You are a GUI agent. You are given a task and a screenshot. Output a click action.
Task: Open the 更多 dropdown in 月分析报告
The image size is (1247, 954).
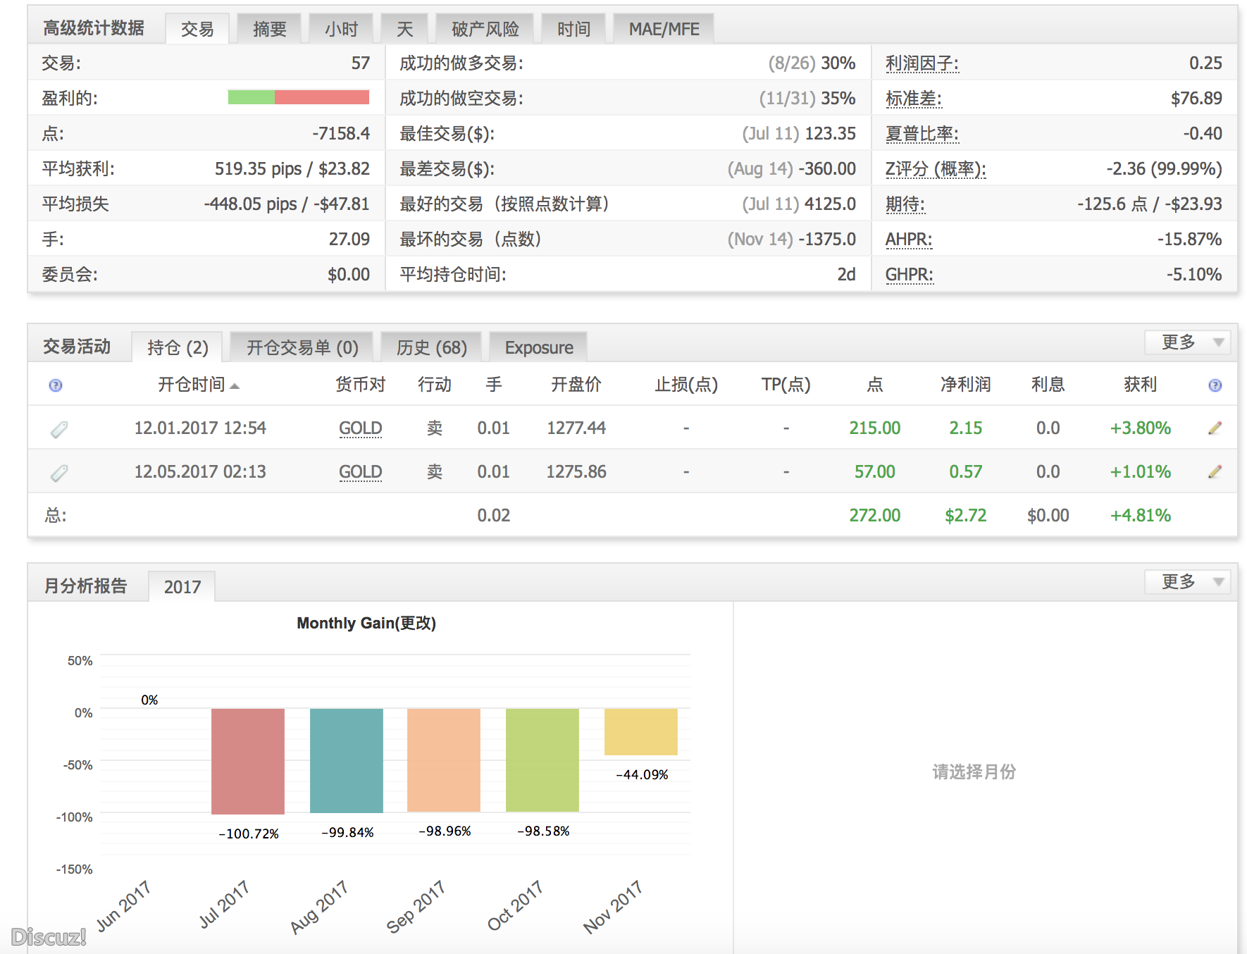(1188, 582)
